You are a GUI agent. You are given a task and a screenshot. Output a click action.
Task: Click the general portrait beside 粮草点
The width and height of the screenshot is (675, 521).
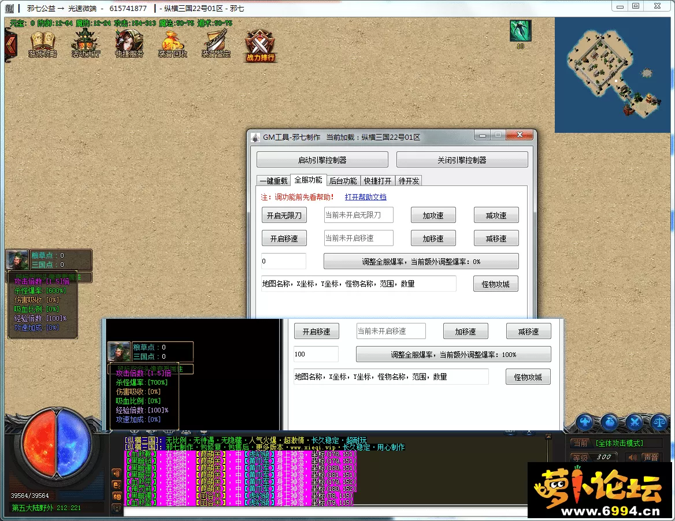click(17, 260)
